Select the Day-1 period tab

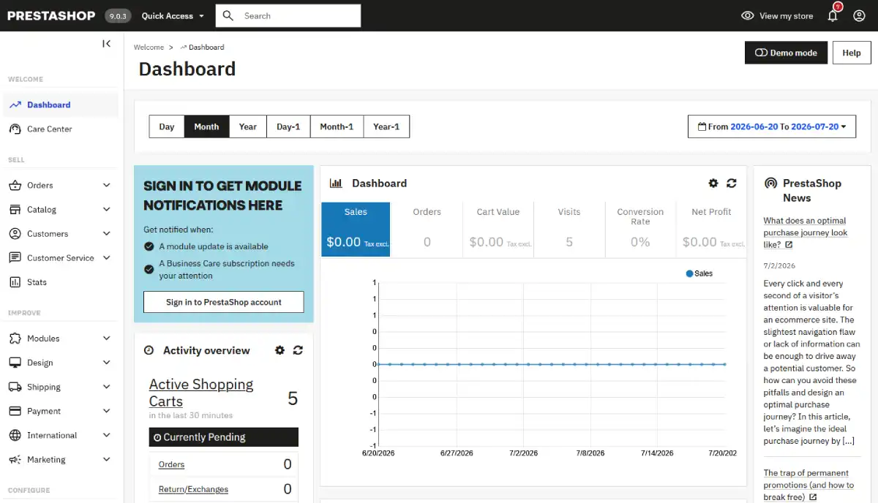(x=288, y=126)
